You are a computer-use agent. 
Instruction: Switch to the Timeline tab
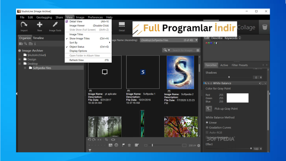(38, 38)
